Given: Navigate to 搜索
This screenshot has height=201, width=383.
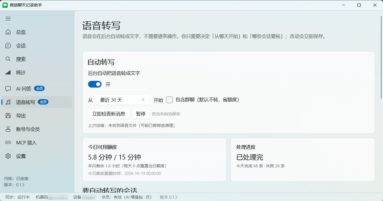Looking at the screenshot, I should (37, 59).
